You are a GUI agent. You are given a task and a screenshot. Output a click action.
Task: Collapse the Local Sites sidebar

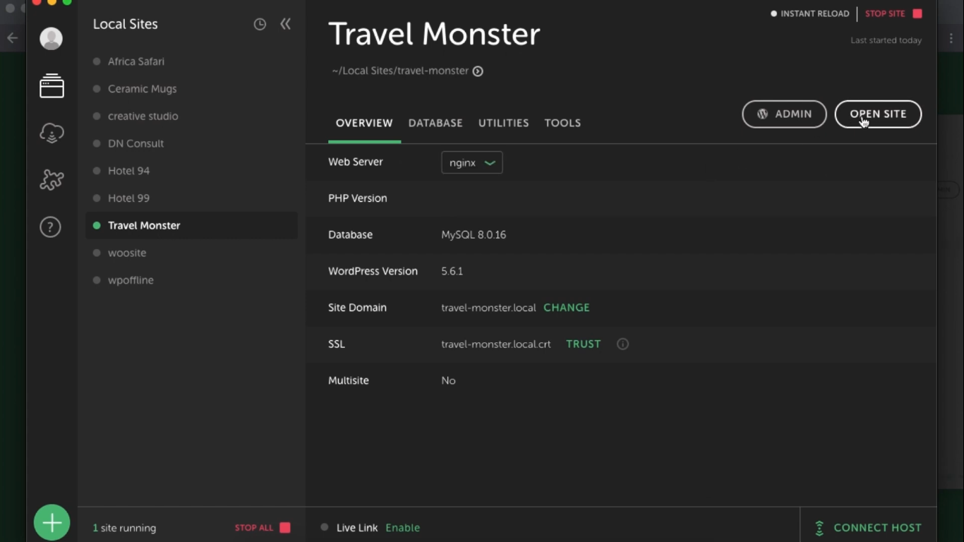[285, 24]
